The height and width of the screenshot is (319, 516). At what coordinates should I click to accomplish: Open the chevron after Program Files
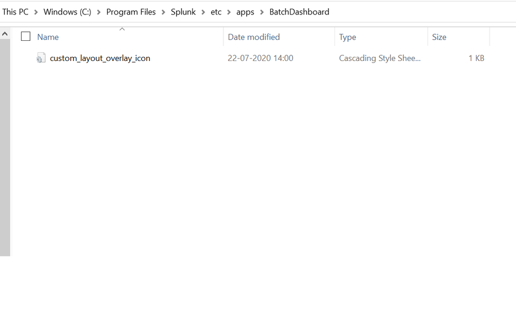tap(163, 12)
